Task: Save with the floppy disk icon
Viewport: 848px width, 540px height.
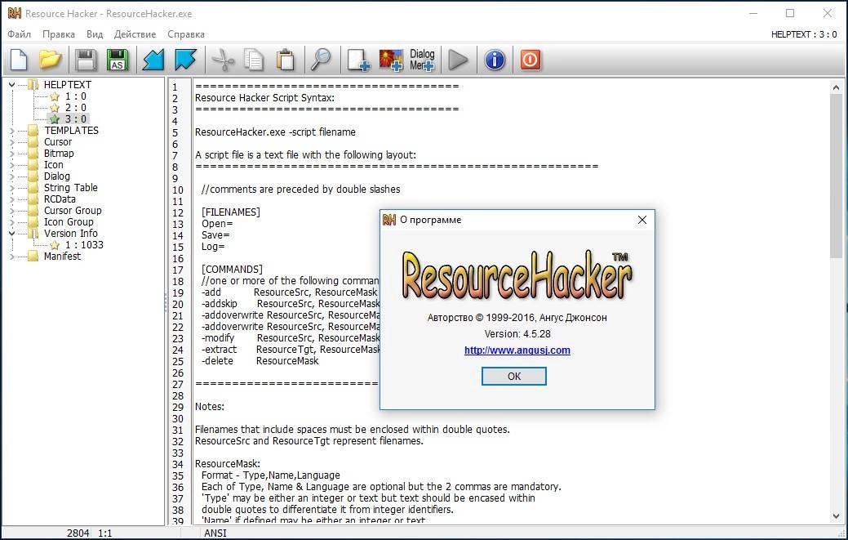Action: pos(86,60)
